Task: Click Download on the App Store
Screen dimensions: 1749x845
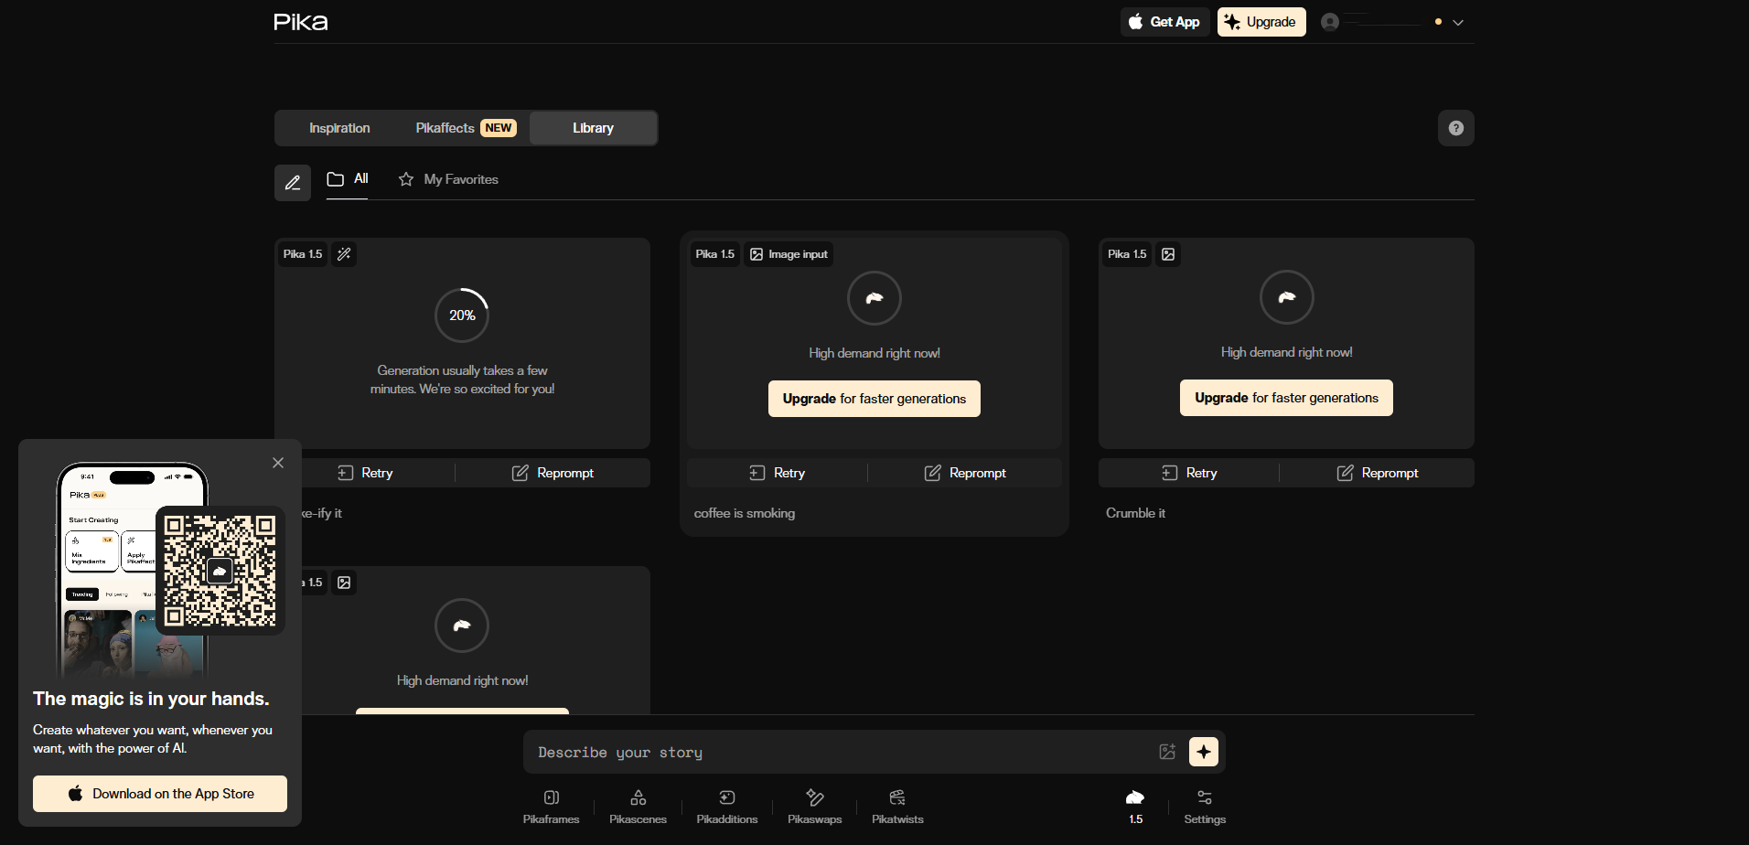Action: coord(160,794)
